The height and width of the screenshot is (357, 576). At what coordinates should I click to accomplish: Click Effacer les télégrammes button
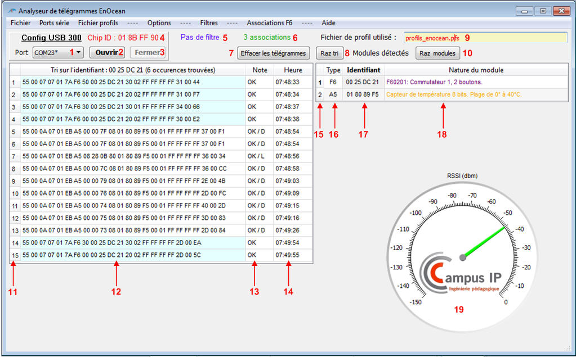273,53
